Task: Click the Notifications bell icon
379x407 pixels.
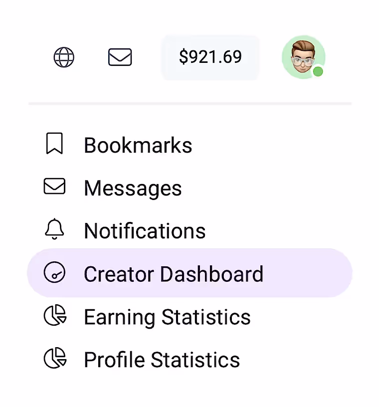Action: click(55, 229)
